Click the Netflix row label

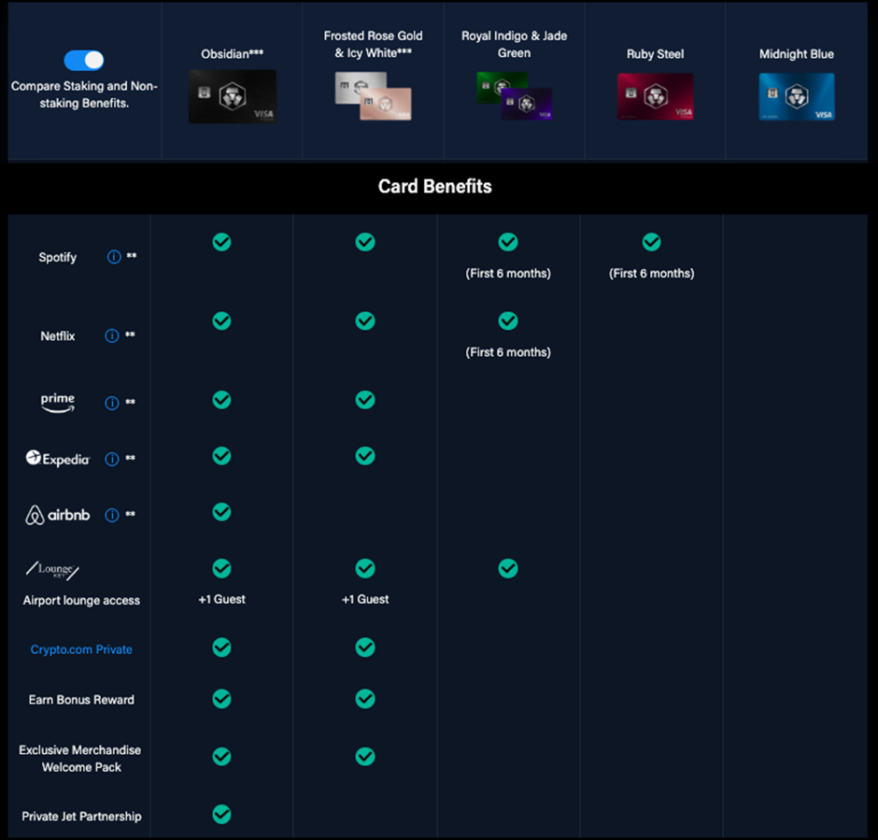[58, 336]
